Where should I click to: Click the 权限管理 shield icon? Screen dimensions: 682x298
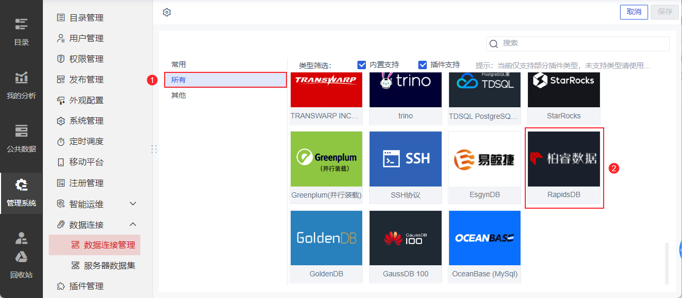[61, 59]
